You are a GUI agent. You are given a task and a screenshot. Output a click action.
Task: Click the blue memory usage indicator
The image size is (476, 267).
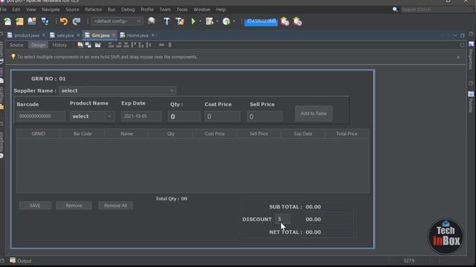(x=261, y=22)
